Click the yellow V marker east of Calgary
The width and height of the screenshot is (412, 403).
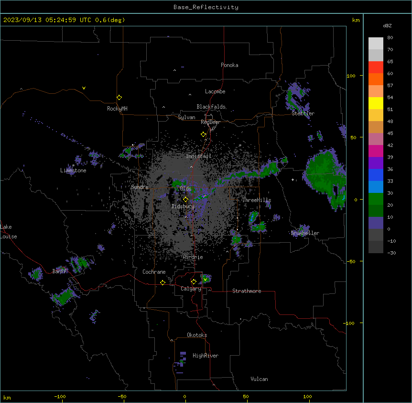pyautogui.click(x=205, y=280)
